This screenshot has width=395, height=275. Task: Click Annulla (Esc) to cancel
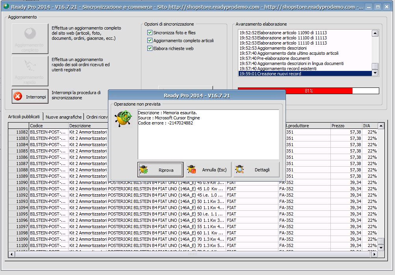[208, 170]
